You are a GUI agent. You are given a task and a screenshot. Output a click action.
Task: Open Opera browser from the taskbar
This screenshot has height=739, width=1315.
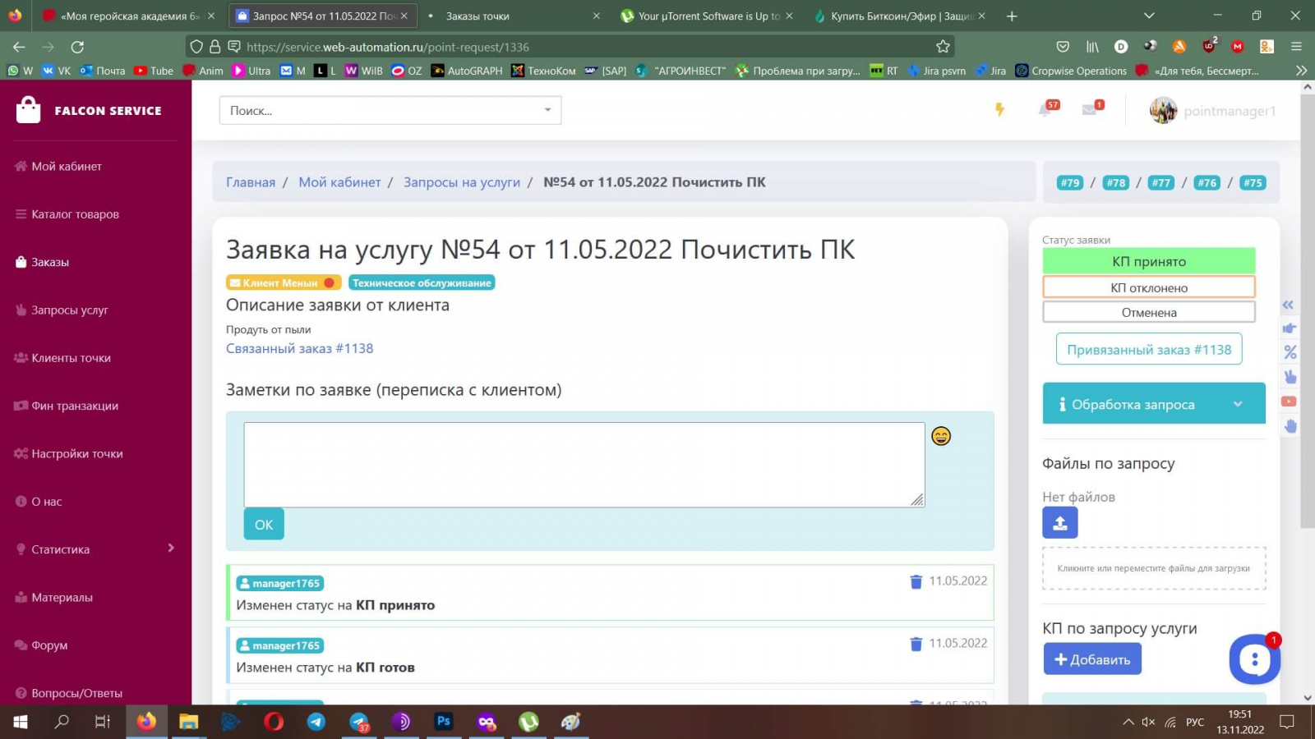[274, 722]
